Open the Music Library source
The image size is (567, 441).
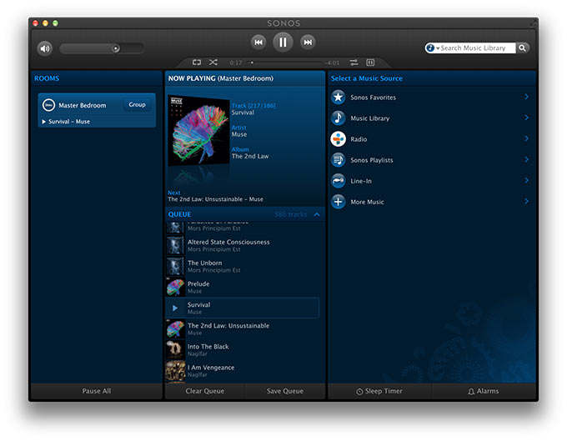click(431, 118)
